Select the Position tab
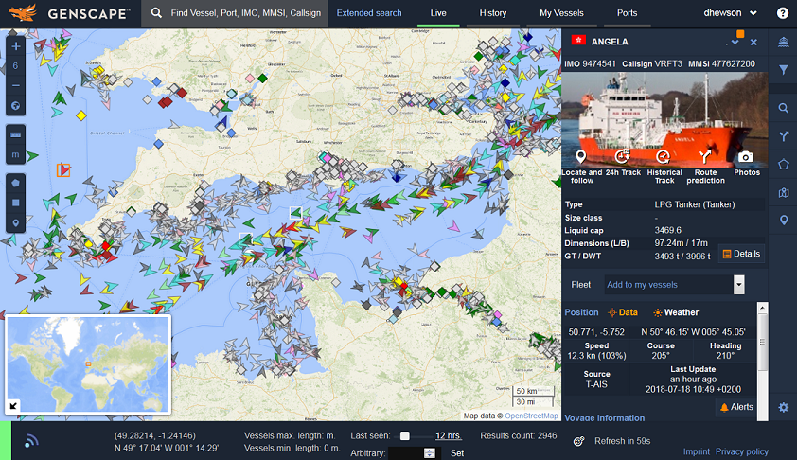The height and width of the screenshot is (460, 797). click(581, 312)
